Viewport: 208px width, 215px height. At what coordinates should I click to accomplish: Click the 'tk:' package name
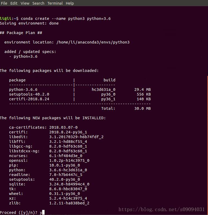click(x=13, y=189)
